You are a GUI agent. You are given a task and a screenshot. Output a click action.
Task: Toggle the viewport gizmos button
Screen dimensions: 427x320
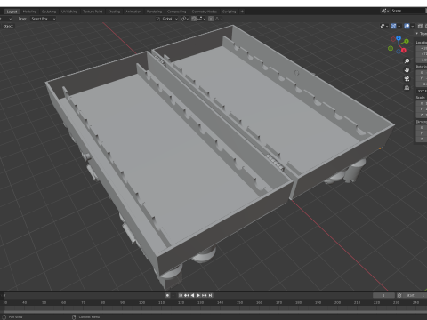click(x=393, y=26)
